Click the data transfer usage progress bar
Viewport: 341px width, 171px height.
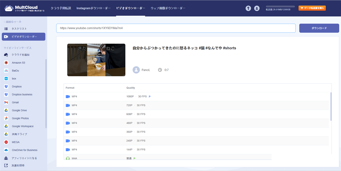(280, 6)
